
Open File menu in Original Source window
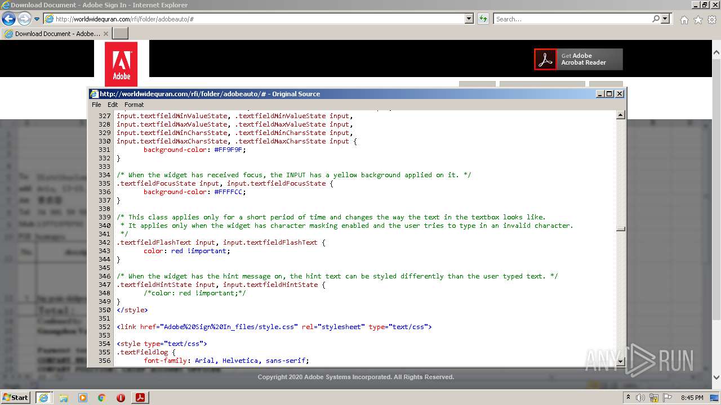[x=96, y=105]
